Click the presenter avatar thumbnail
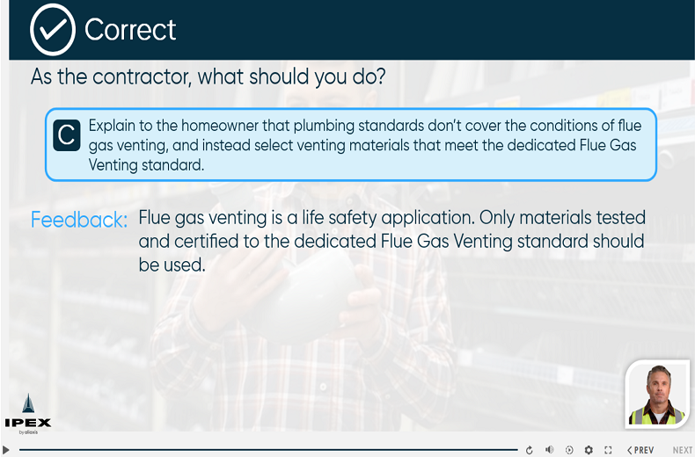 [x=656, y=394]
